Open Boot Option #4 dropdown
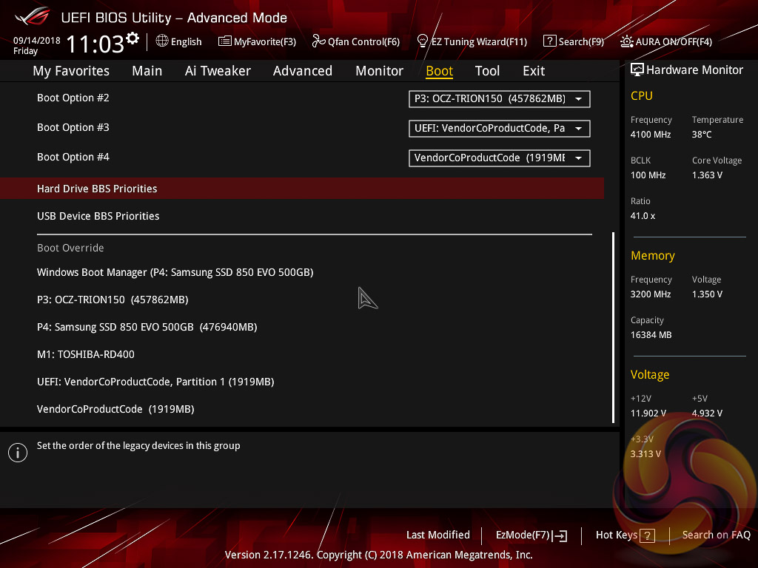Viewport: 758px width, 568px height. click(500, 158)
